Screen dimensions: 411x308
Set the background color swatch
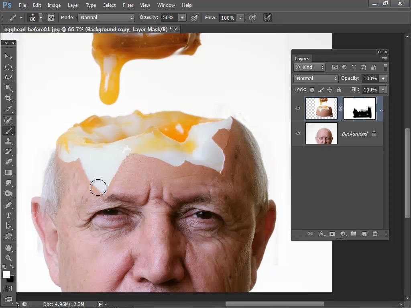click(12, 280)
